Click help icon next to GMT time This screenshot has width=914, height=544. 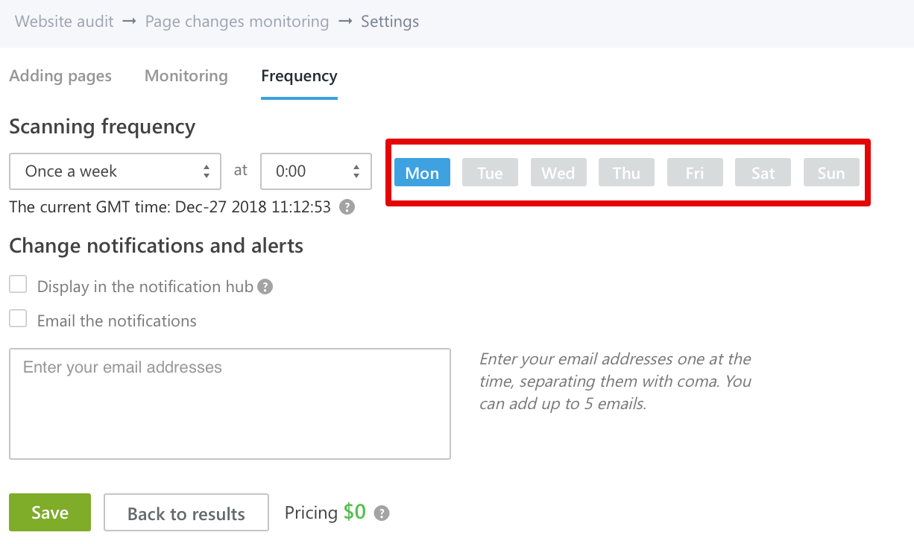[347, 207]
